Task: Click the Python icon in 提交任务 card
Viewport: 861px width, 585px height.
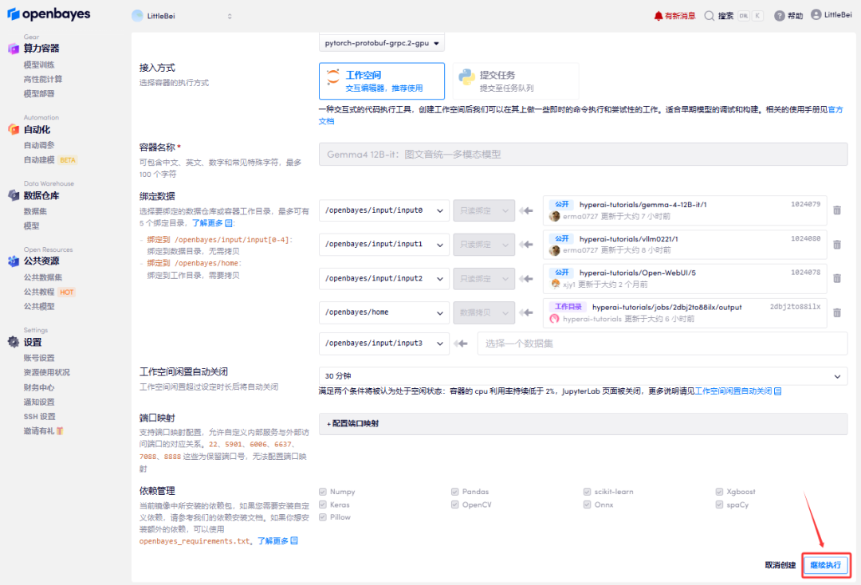Action: [466, 77]
